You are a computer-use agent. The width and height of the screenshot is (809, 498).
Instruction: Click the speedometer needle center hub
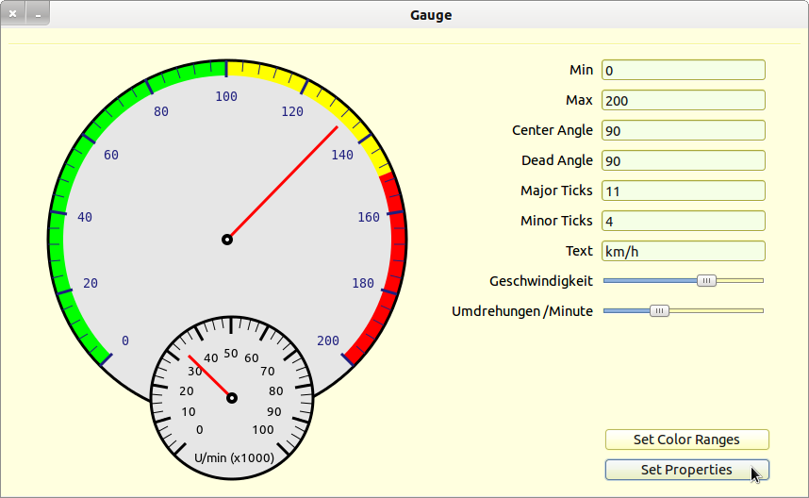click(x=227, y=240)
